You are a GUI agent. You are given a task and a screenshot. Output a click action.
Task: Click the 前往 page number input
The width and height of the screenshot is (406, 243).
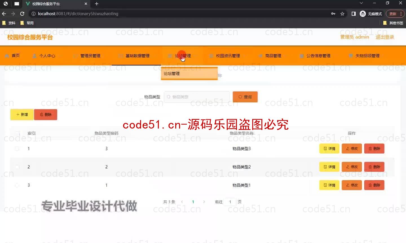point(230,202)
